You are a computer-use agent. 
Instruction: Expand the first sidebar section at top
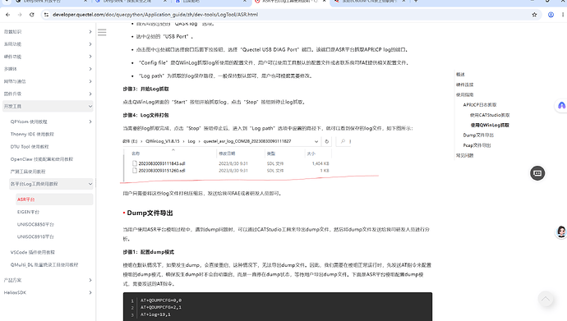[48, 32]
